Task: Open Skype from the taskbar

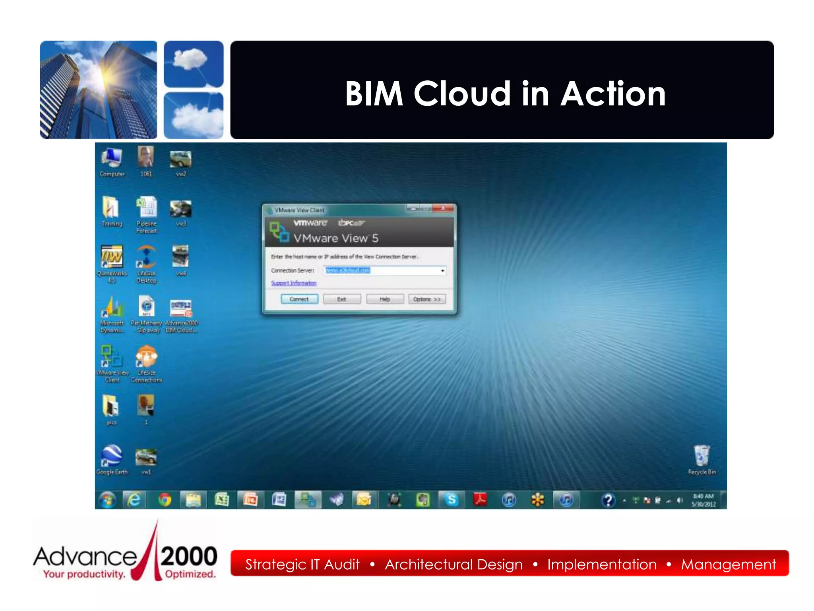Action: coord(452,500)
